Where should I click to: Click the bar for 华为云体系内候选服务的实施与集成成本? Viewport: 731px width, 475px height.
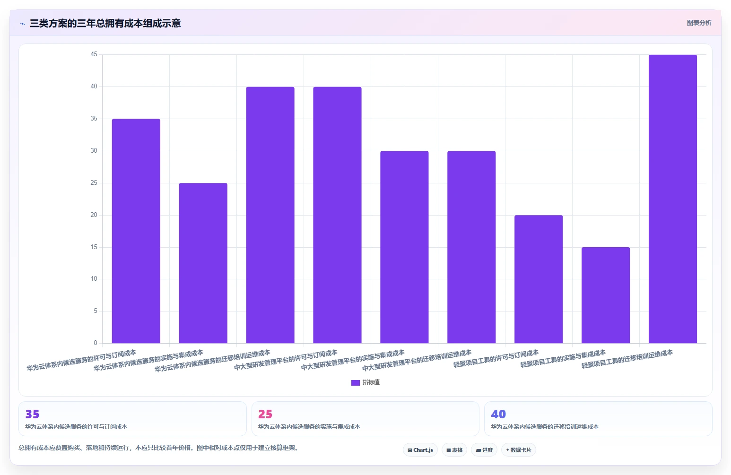pyautogui.click(x=203, y=263)
